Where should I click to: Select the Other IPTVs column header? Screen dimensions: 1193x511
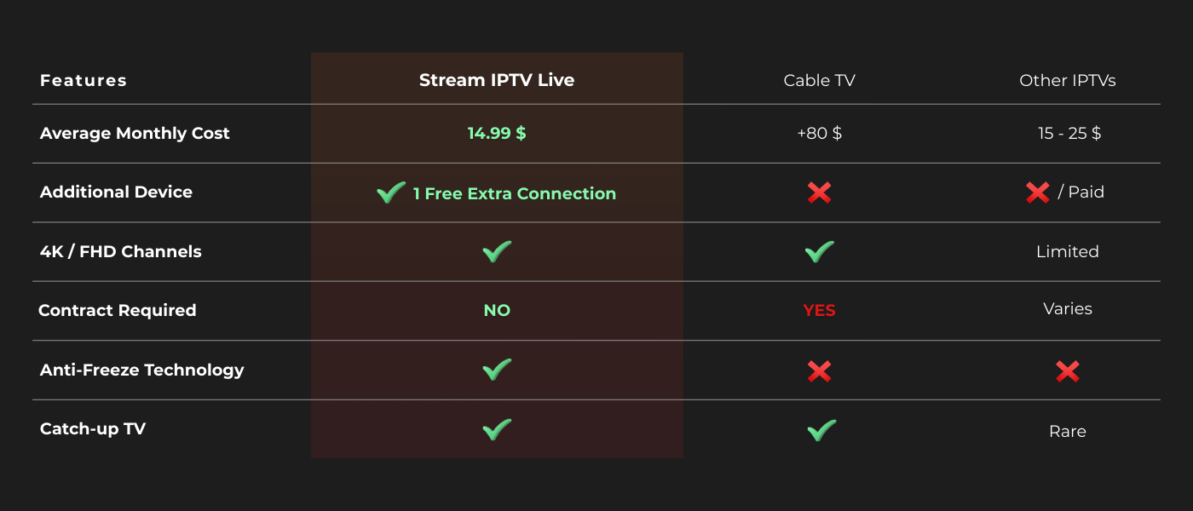click(x=1067, y=81)
